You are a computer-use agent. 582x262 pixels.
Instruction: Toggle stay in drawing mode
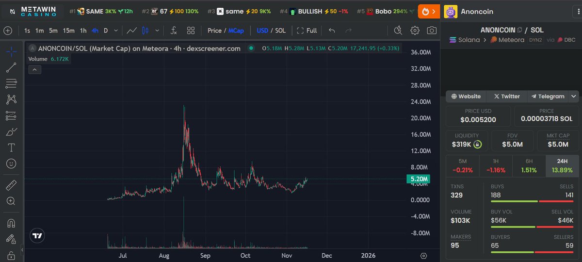pos(11,239)
